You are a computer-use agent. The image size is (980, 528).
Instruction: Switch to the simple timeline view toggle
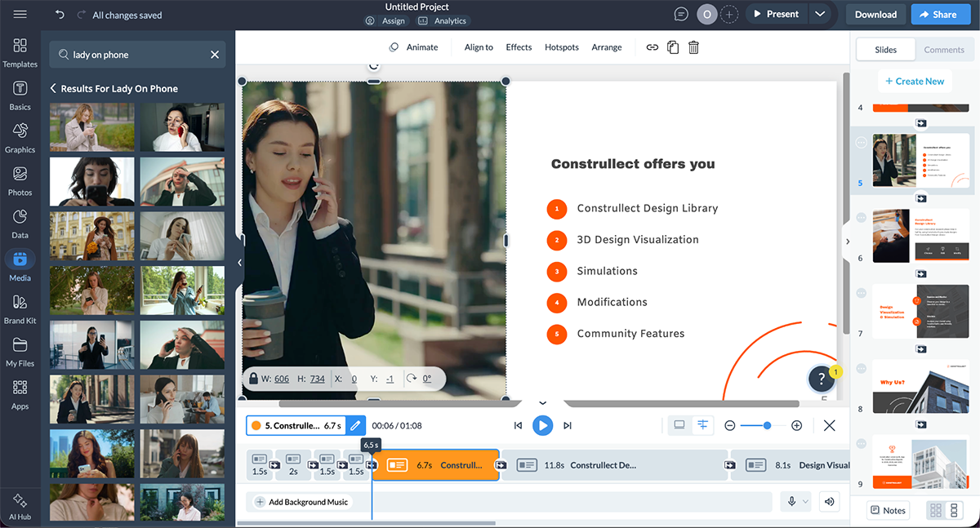click(679, 425)
